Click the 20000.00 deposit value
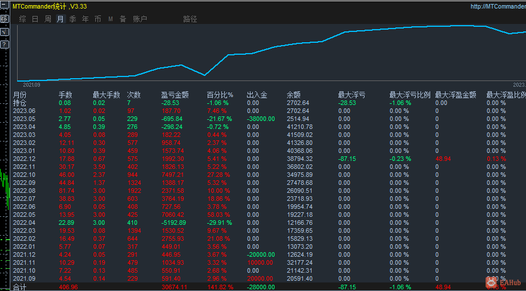The width and height of the screenshot is (526, 291). tap(260, 278)
